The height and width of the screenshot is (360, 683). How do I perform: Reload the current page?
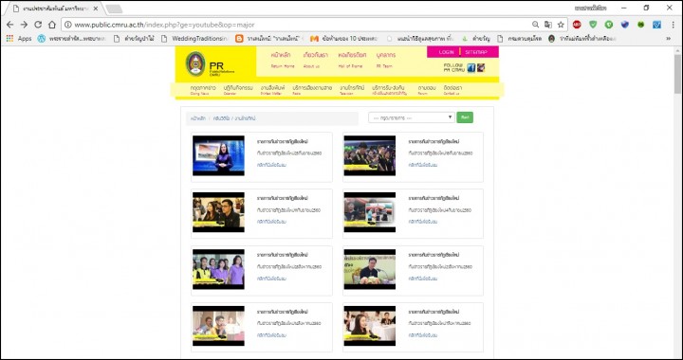[38, 25]
